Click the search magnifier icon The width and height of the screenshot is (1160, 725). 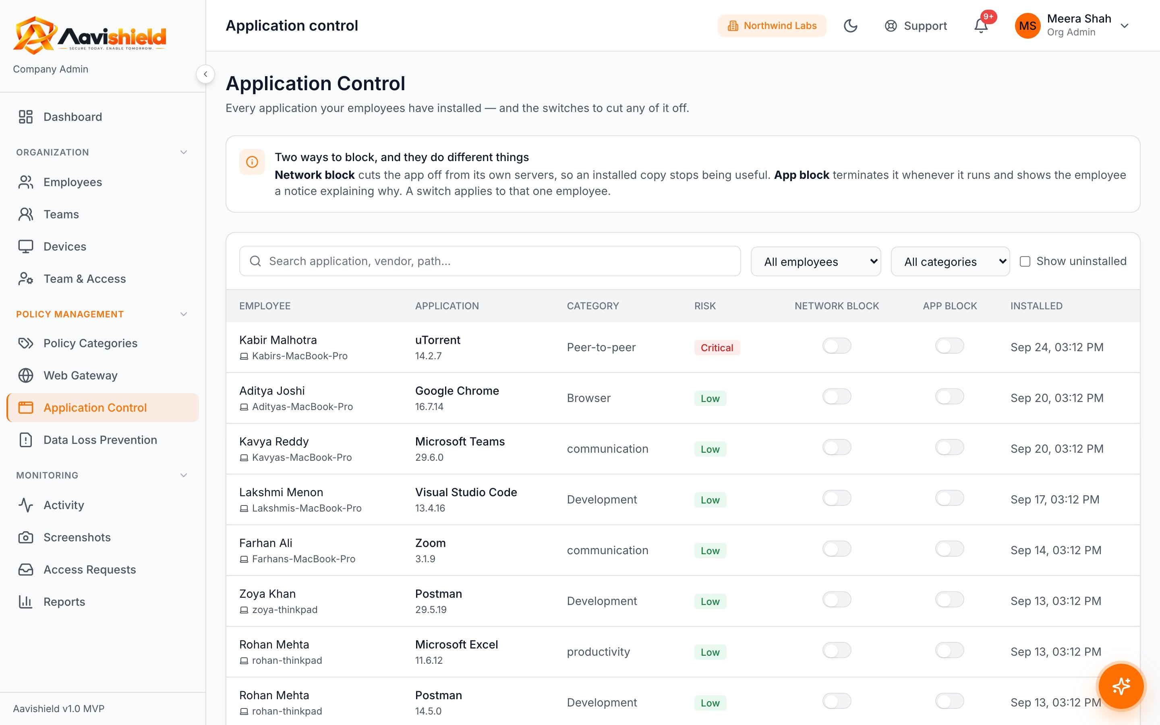click(255, 261)
